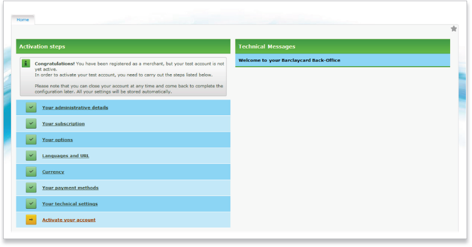Click checkmark icon beside Your subscription

[31, 123]
